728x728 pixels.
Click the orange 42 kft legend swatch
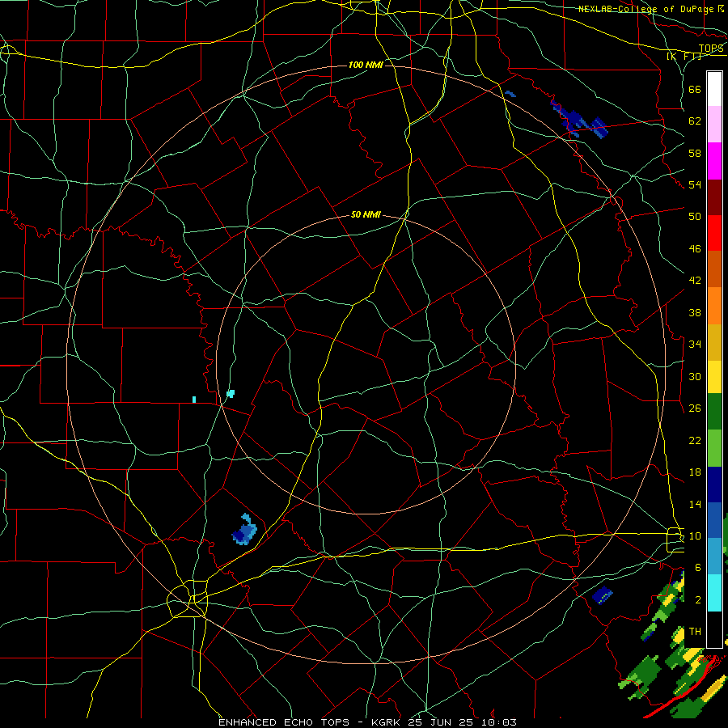(x=714, y=305)
